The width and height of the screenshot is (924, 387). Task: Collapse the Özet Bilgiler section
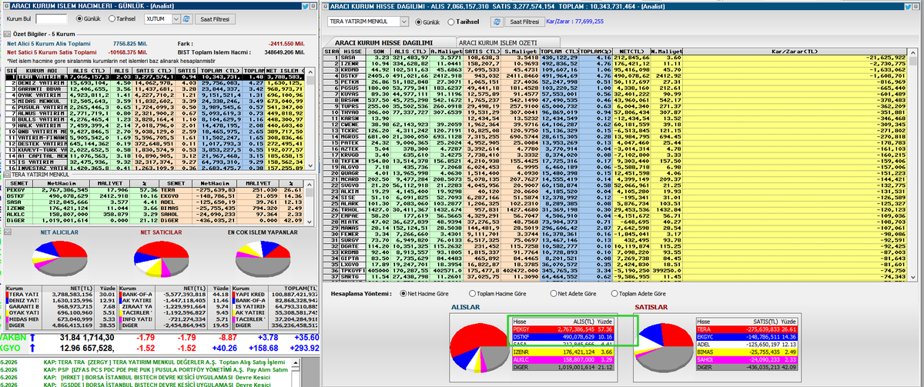5,35
